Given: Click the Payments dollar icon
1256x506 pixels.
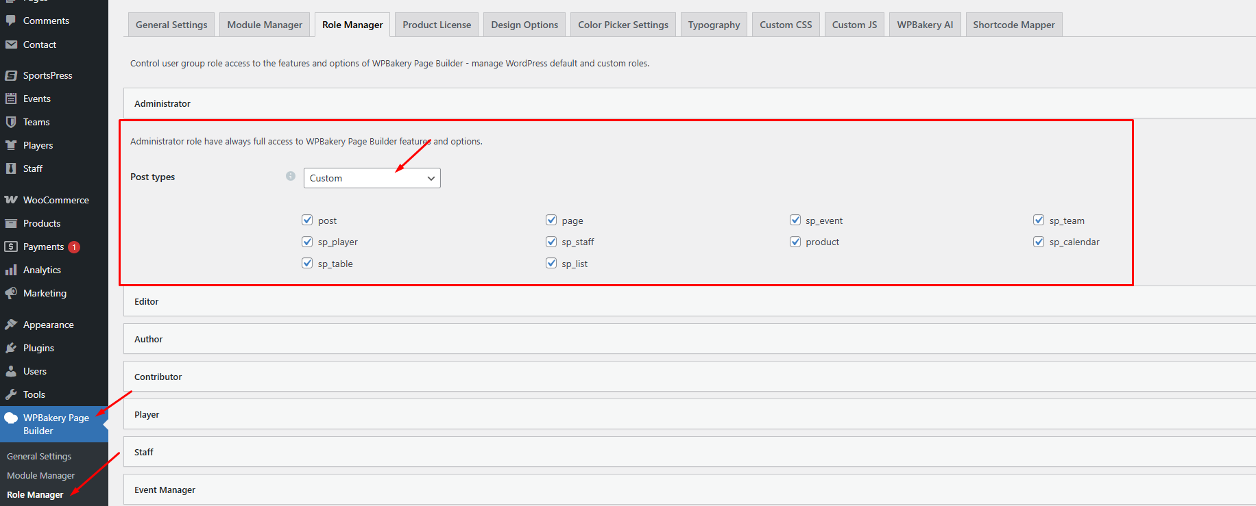Looking at the screenshot, I should (11, 246).
